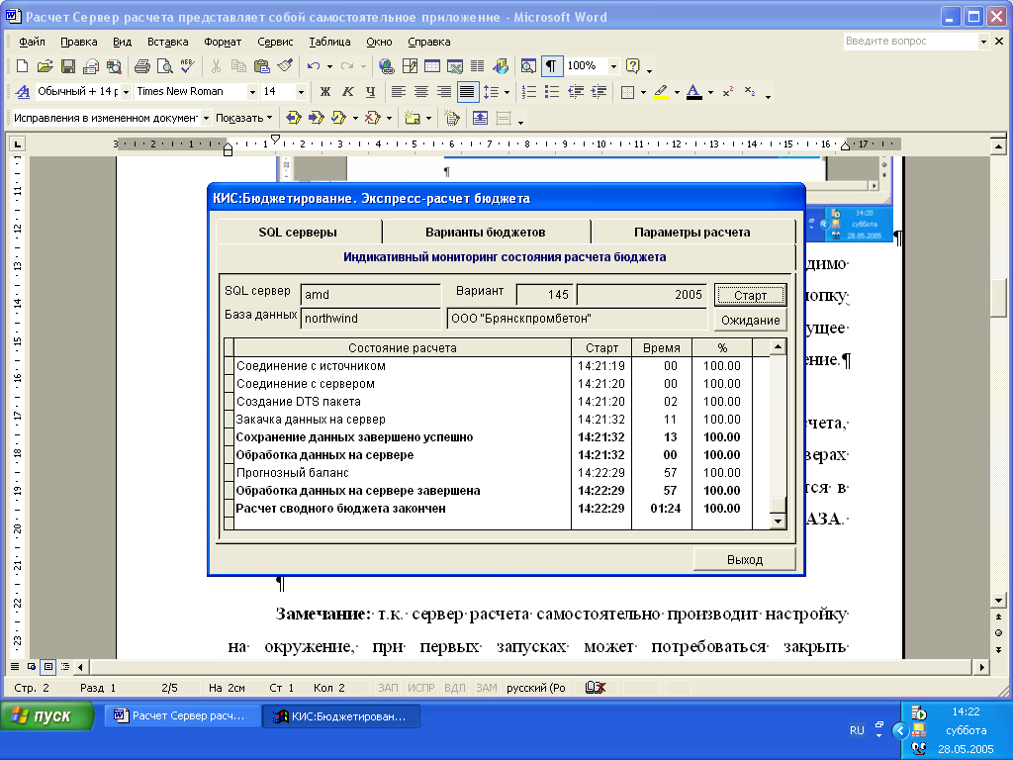Click the Superscript icon

727,92
